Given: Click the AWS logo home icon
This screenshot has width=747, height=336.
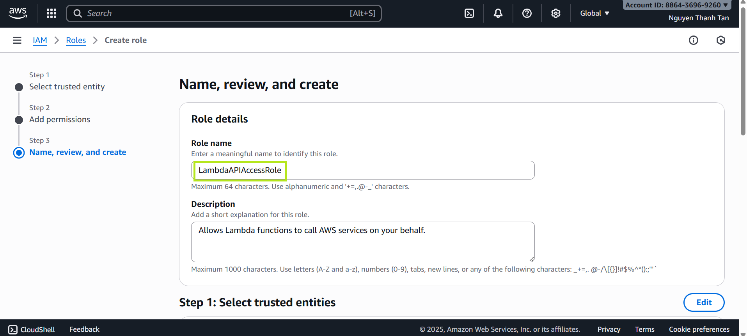Looking at the screenshot, I should click(18, 13).
